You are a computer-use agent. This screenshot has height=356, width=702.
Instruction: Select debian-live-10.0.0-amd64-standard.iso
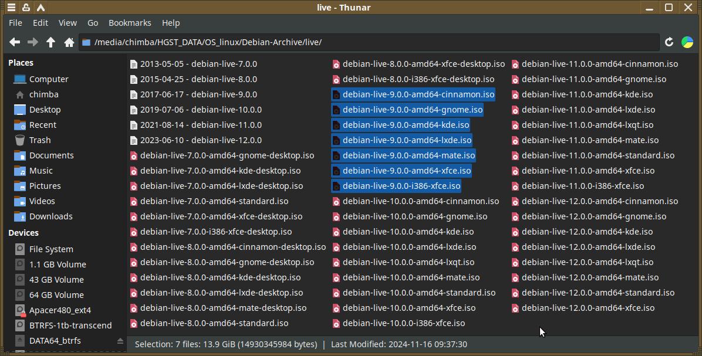[x=414, y=293]
